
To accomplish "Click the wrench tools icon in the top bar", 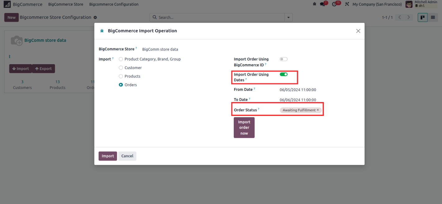I will point(347,4).
